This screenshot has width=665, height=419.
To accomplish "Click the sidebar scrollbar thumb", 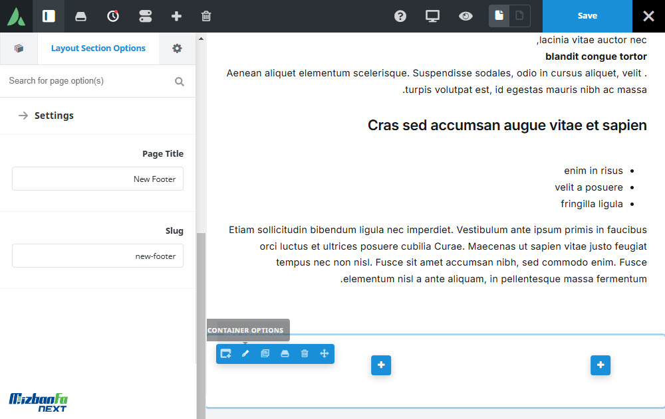I will tap(201, 325).
